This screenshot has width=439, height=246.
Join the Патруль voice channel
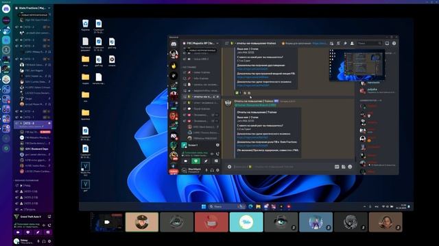tap(33, 209)
